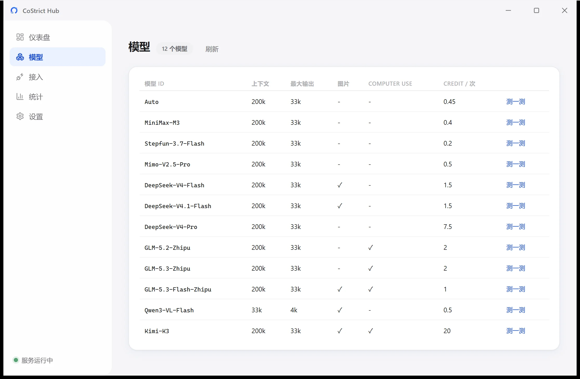Click the settings gear icon
This screenshot has width=580, height=379.
point(20,116)
